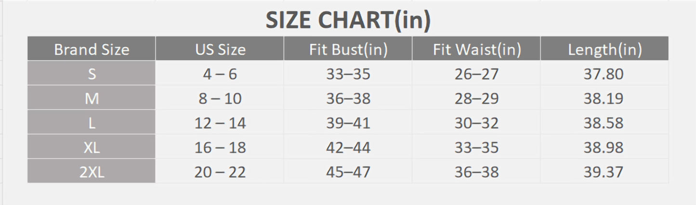Click the Fit Bust(in) column header
Screen dimensions: 696x205
[348, 49]
